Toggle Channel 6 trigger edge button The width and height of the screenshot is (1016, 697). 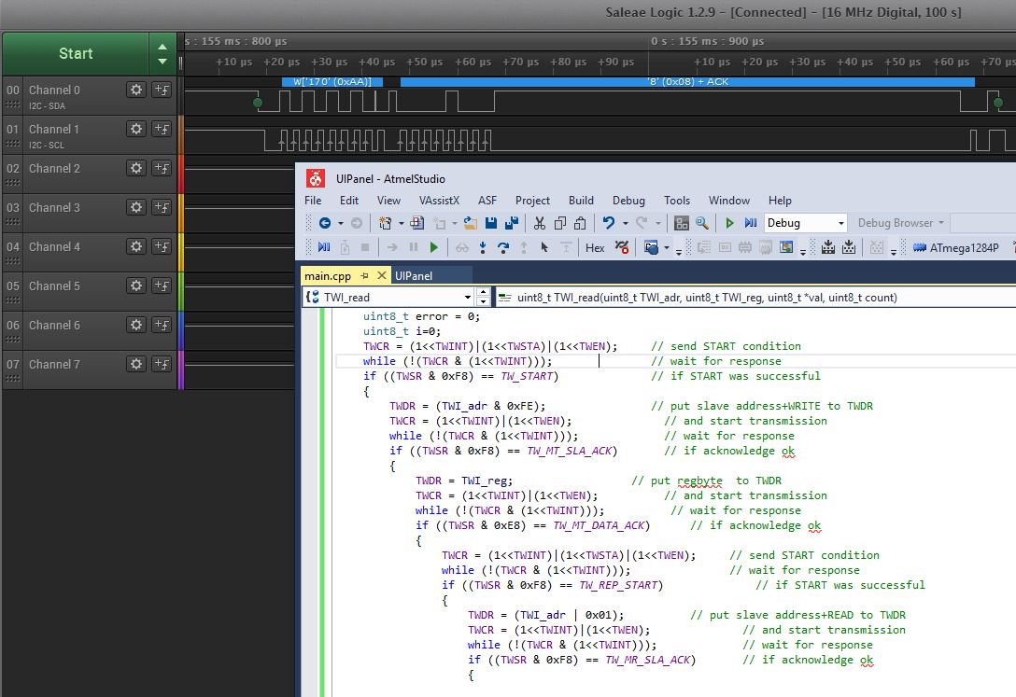point(162,325)
